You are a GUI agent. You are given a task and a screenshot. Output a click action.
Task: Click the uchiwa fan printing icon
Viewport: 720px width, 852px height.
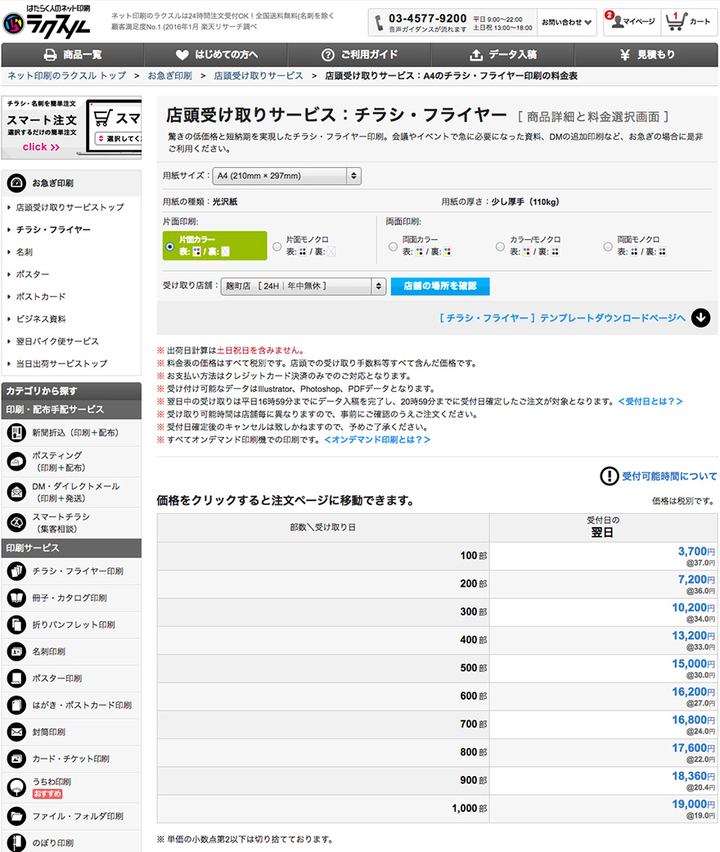16,787
